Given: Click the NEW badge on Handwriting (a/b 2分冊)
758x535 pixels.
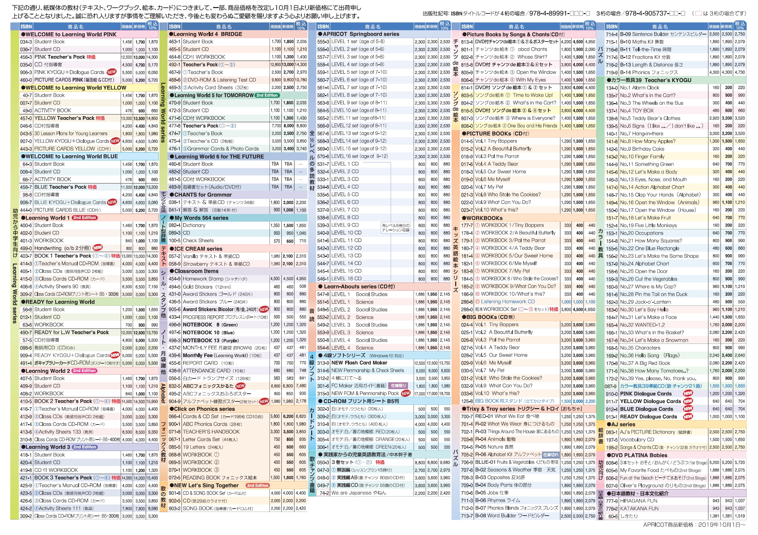Looking at the screenshot, I should [x=97, y=248].
